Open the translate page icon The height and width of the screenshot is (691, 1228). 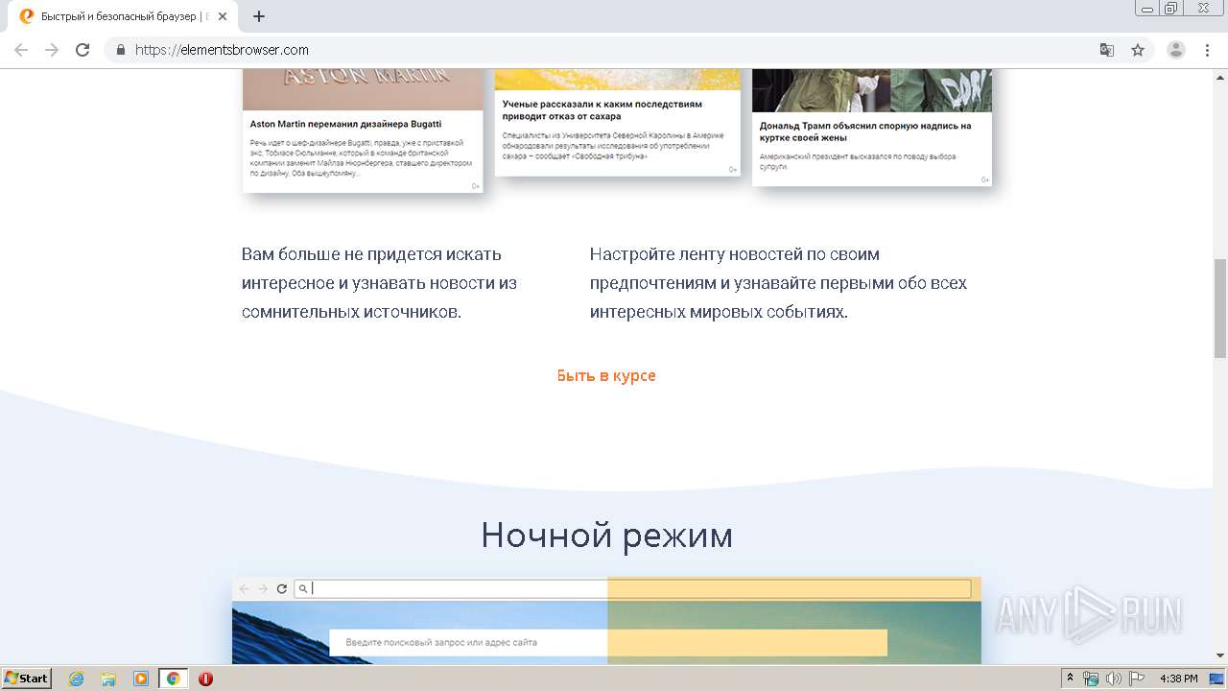pyautogui.click(x=1107, y=50)
